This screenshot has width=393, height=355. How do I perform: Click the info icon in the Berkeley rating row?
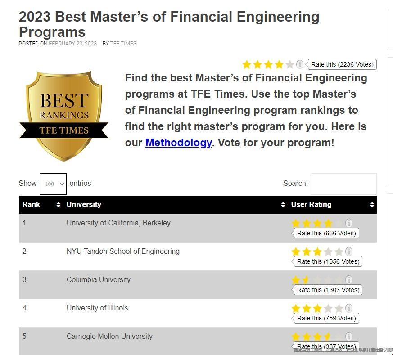pos(348,223)
